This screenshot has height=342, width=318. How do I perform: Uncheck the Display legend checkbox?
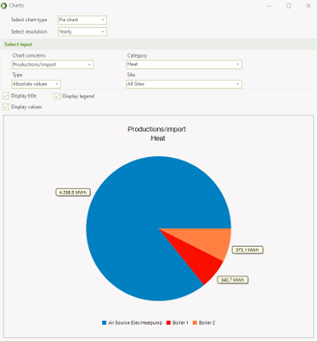tap(57, 96)
